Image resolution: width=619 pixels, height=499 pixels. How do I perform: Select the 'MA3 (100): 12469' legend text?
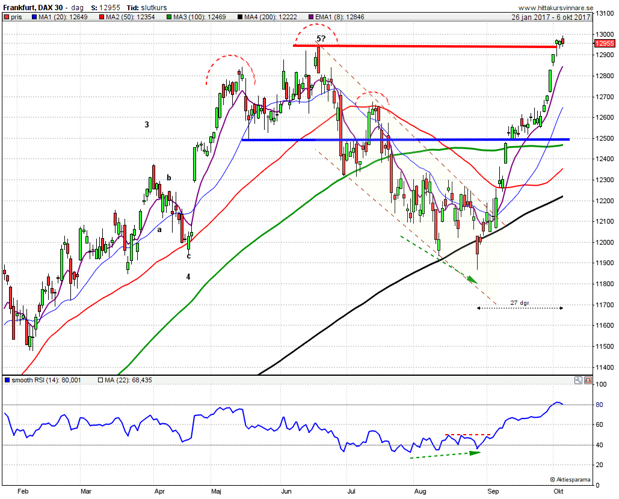tap(199, 17)
